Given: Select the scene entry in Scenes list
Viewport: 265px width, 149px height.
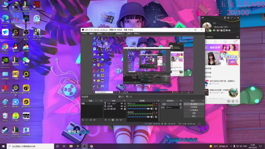Looking at the screenshot, I should pyautogui.click(x=92, y=104).
